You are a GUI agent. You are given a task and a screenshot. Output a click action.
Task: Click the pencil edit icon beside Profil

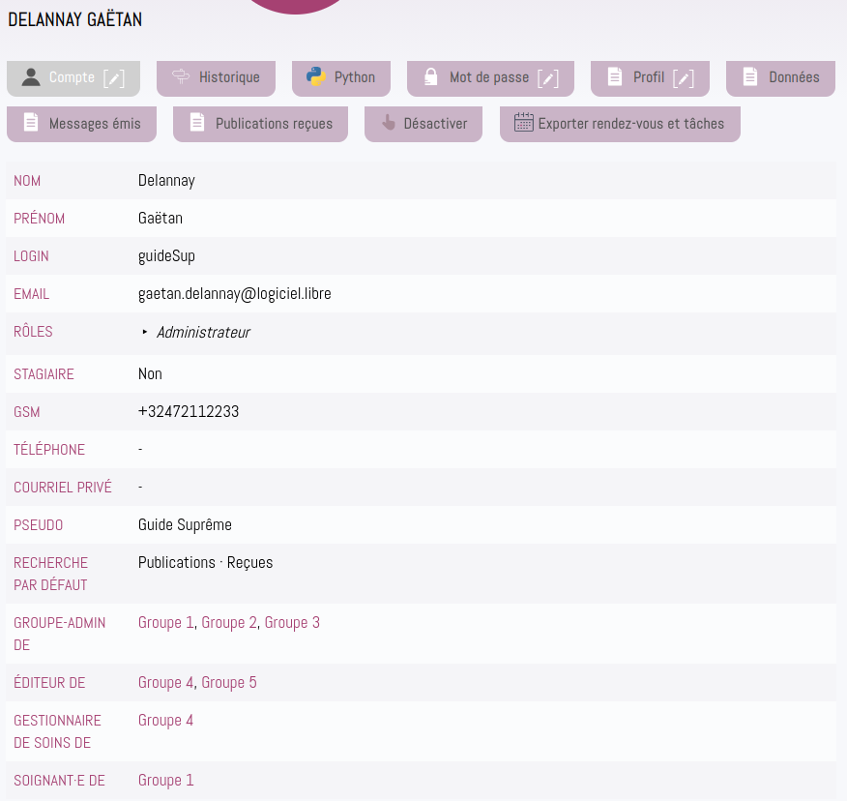click(684, 78)
